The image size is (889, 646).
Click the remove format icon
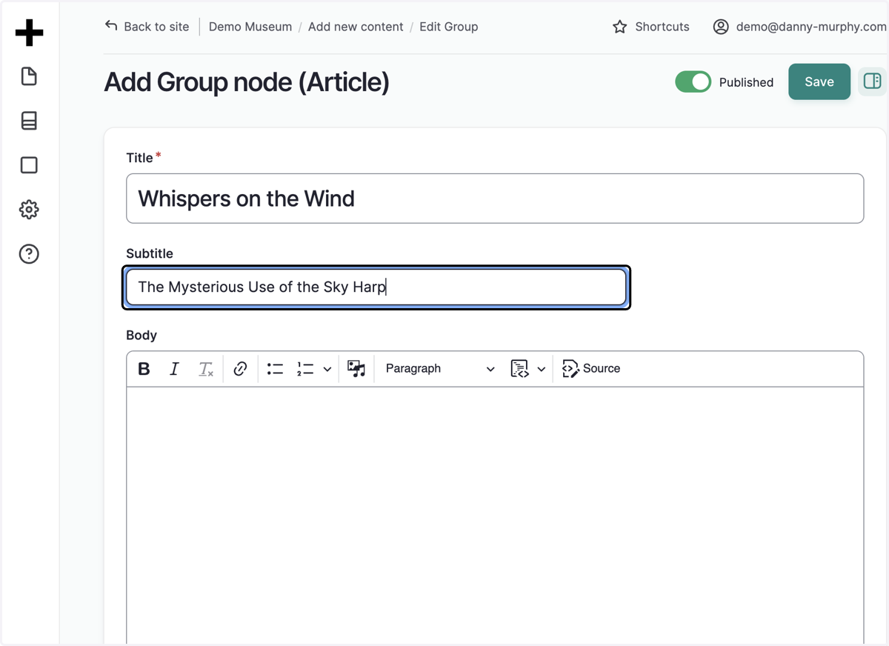[205, 369]
